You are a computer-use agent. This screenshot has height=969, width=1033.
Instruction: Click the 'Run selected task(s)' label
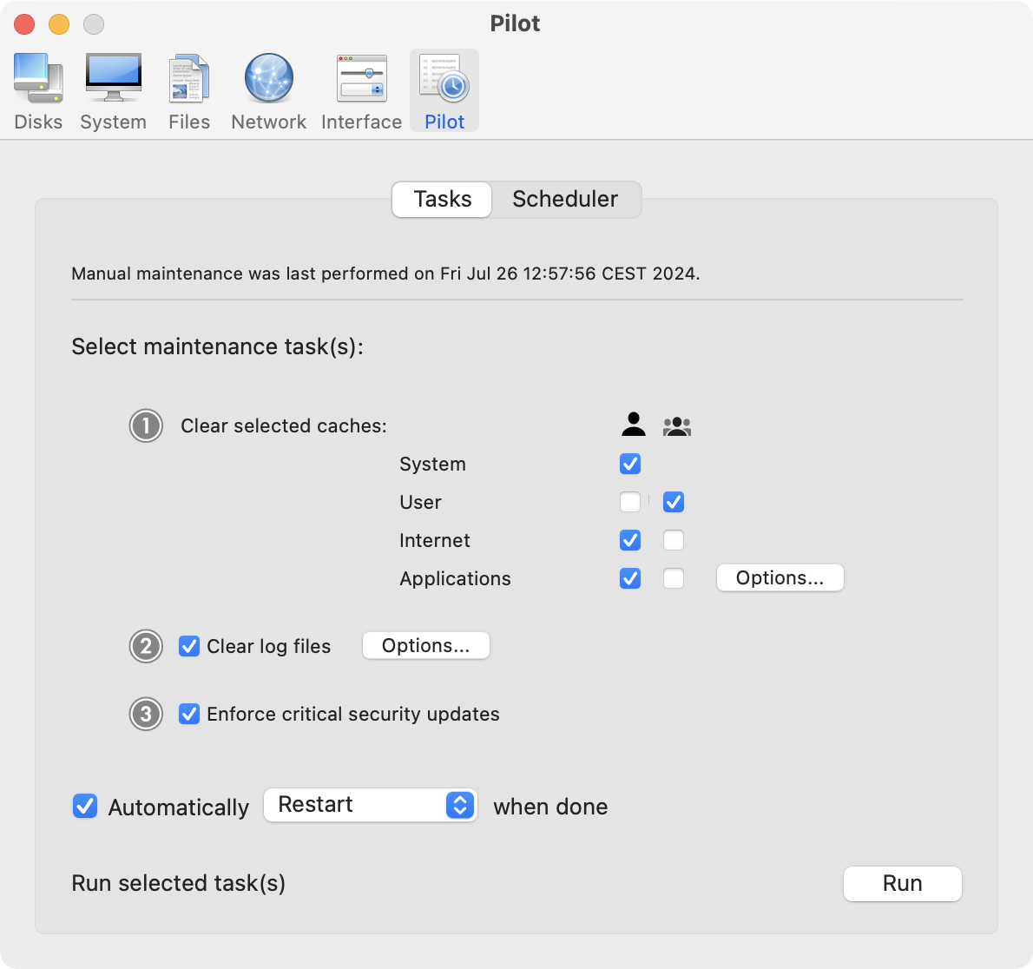179,883
